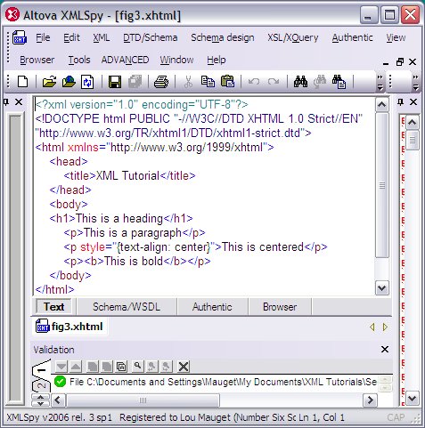Click the next document tab arrow
Viewport: 425px width, 428px height.
(385, 327)
